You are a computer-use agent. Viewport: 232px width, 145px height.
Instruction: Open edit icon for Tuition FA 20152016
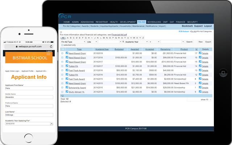pyautogui.click(x=67, y=75)
